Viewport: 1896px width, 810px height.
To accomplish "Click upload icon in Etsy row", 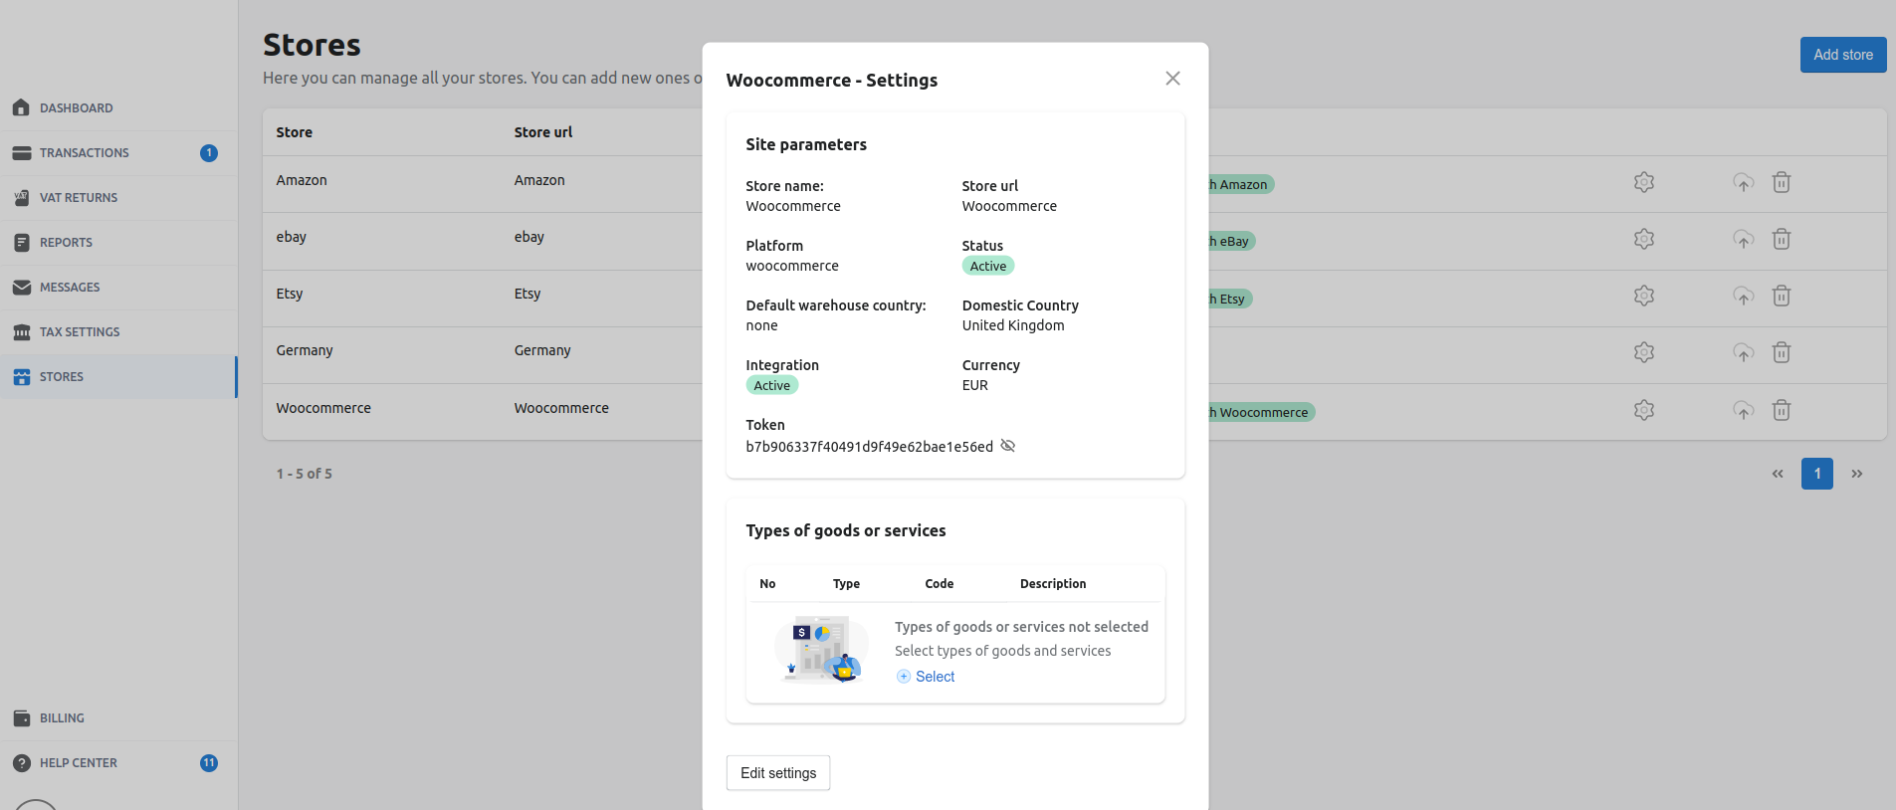I will [1743, 296].
